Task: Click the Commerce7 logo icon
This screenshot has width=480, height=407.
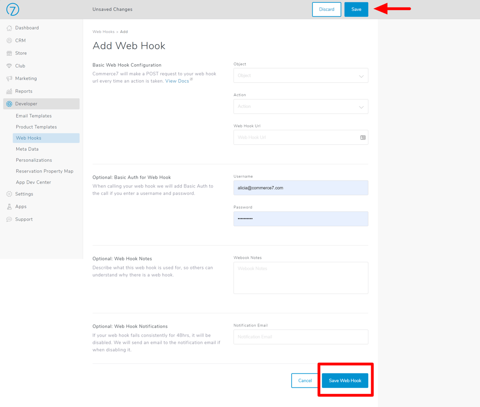Action: 13,9
